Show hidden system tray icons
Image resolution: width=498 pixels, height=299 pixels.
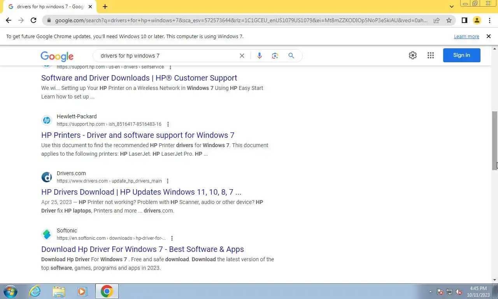(x=430, y=292)
